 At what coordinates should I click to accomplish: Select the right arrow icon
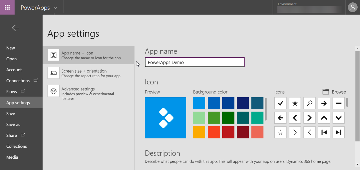click(324, 103)
